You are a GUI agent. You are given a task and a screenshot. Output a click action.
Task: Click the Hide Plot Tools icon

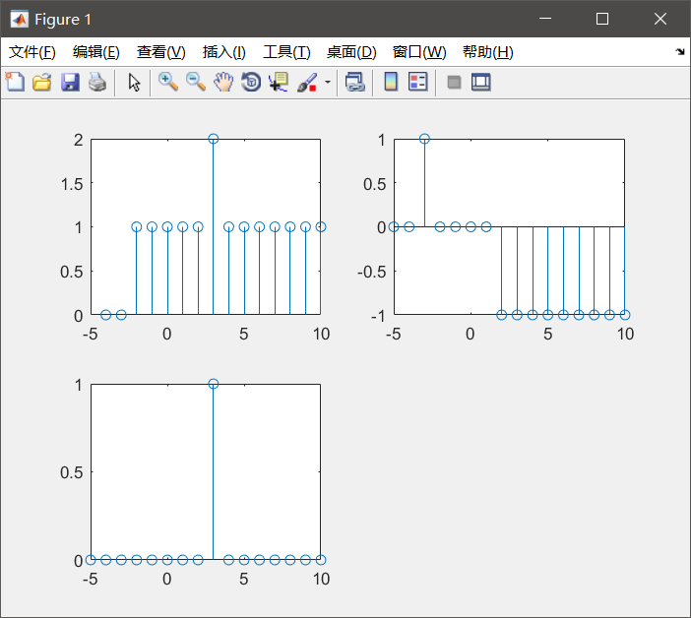tap(454, 82)
